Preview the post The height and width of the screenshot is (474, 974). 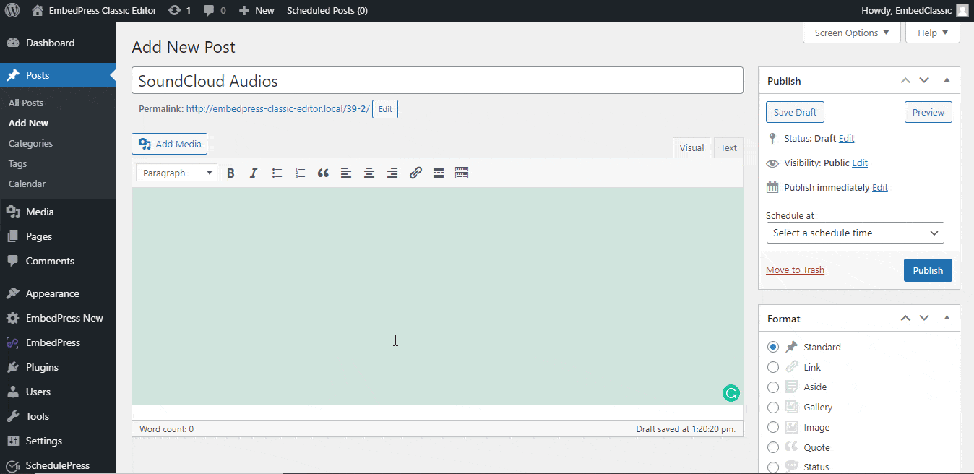928,112
